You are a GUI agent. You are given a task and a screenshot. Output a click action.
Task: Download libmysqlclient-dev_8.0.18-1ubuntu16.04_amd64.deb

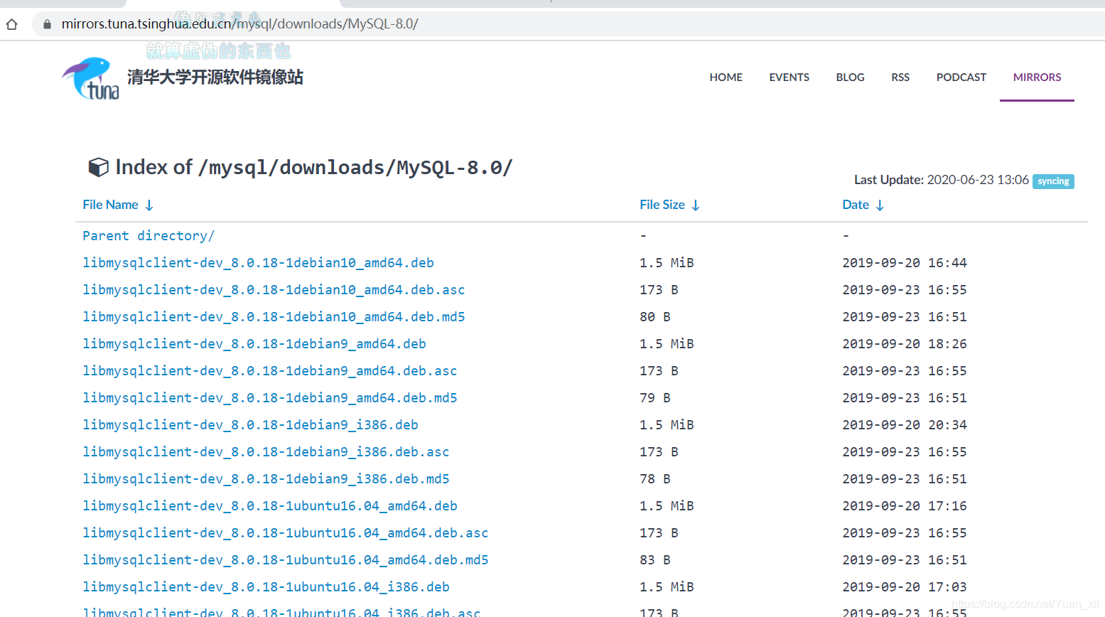(x=270, y=506)
